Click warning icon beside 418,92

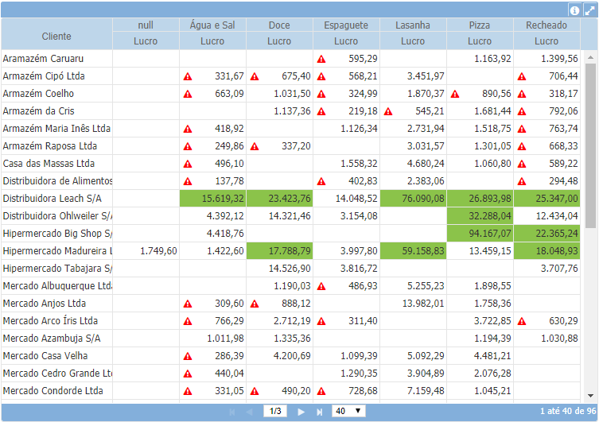click(x=188, y=129)
